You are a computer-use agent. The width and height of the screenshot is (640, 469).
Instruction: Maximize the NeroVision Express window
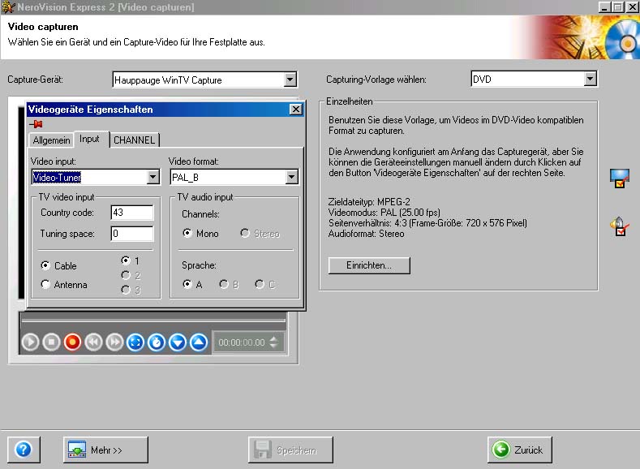click(x=618, y=7)
